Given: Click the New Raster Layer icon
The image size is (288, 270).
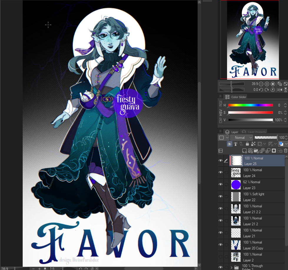Looking at the screenshot, I should tap(244, 151).
